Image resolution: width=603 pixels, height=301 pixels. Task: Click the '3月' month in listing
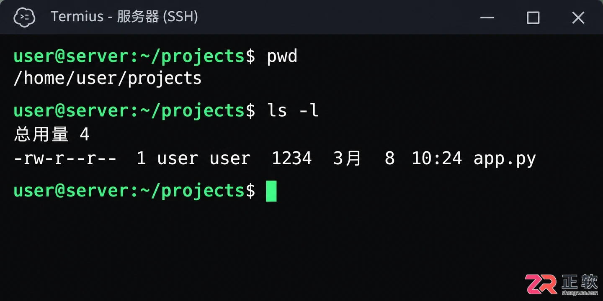pyautogui.click(x=347, y=158)
